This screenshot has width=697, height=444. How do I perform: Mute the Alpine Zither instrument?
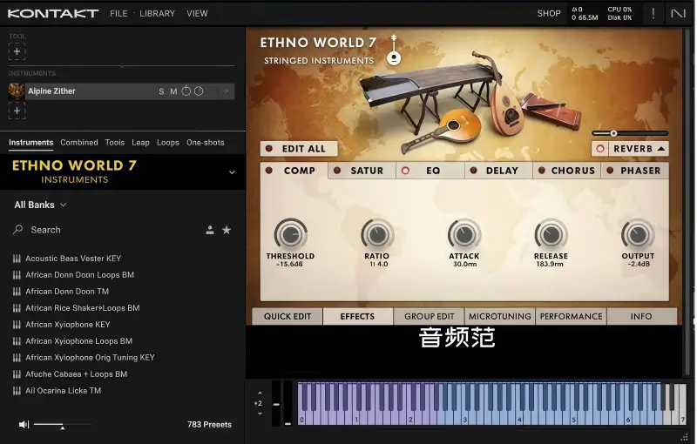coord(173,91)
